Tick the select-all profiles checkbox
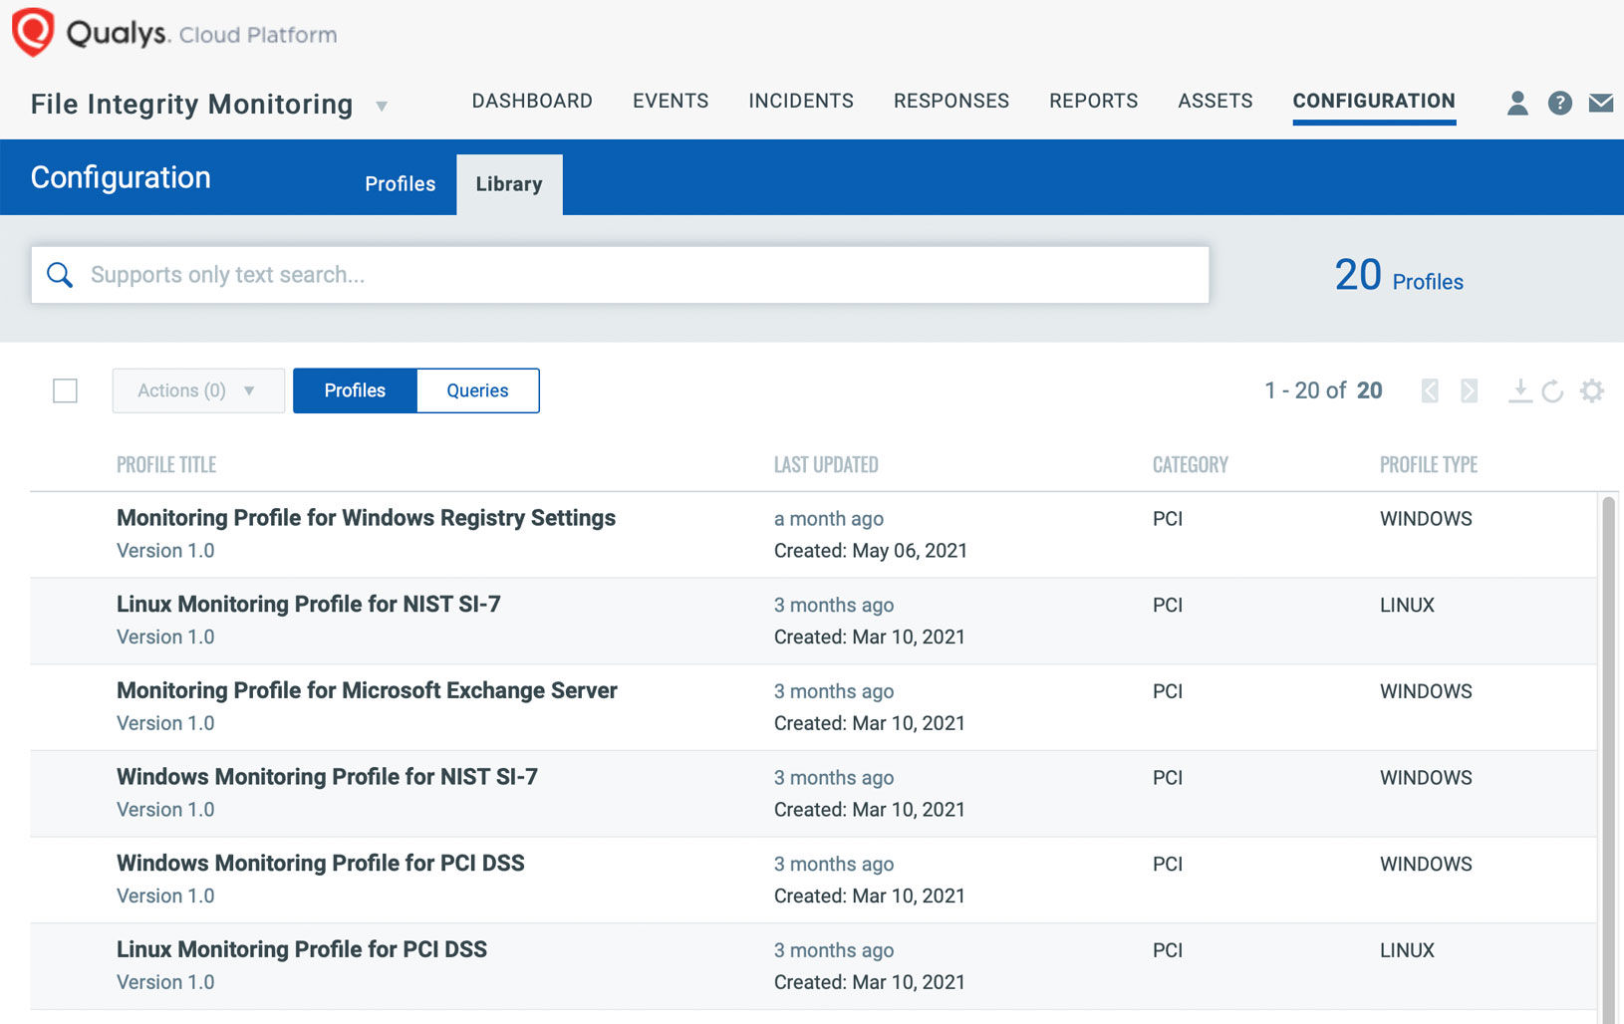This screenshot has height=1024, width=1624. coord(65,390)
